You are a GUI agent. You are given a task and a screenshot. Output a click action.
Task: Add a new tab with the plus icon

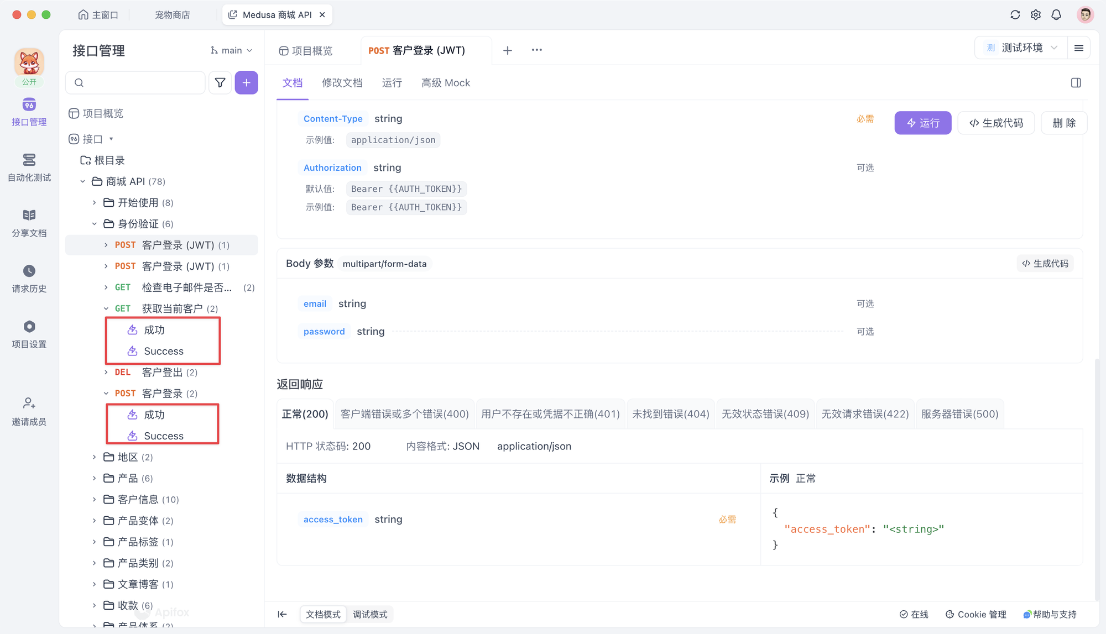pos(508,50)
